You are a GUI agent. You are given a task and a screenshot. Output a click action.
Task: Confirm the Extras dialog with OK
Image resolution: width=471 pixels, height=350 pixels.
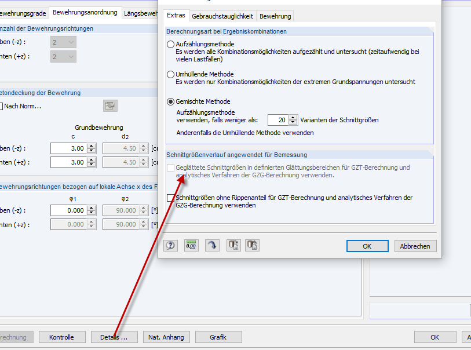[x=367, y=246]
